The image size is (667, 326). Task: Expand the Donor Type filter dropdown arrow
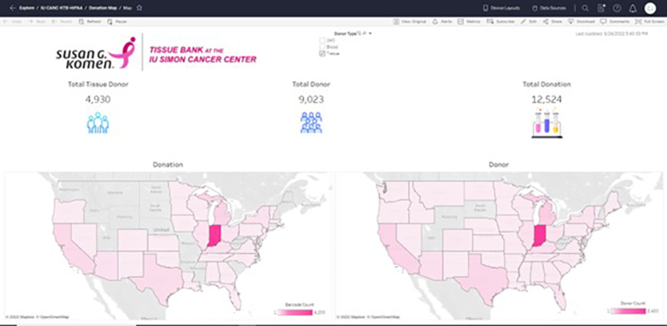point(370,33)
